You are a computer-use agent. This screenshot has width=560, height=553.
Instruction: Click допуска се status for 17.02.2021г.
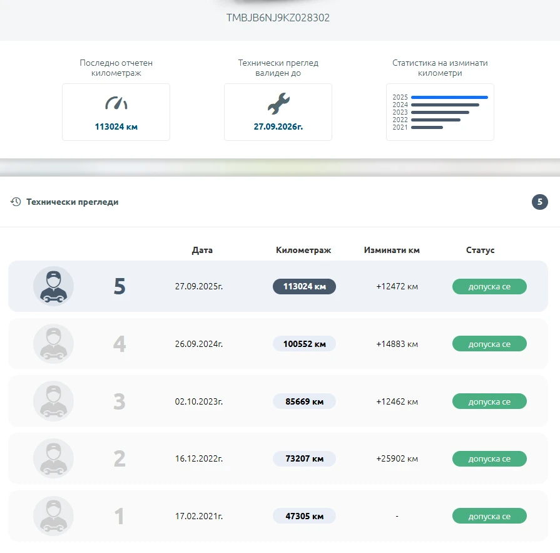click(x=489, y=517)
